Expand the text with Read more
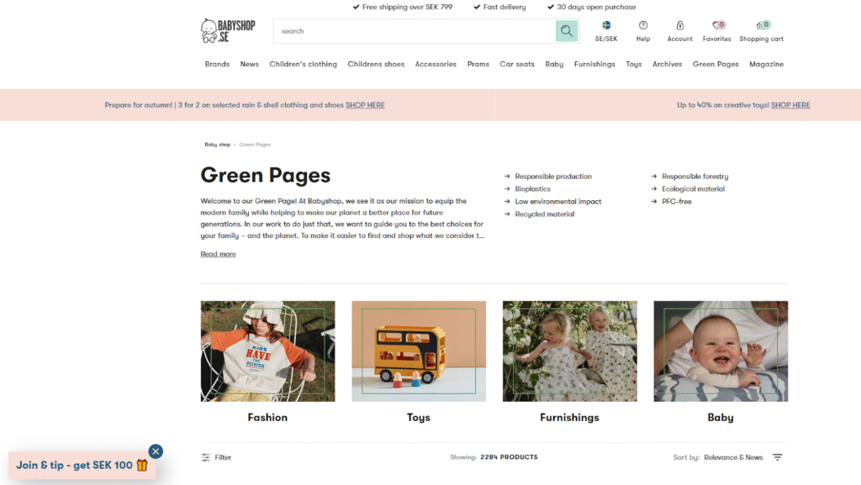861x485 pixels. (x=218, y=254)
